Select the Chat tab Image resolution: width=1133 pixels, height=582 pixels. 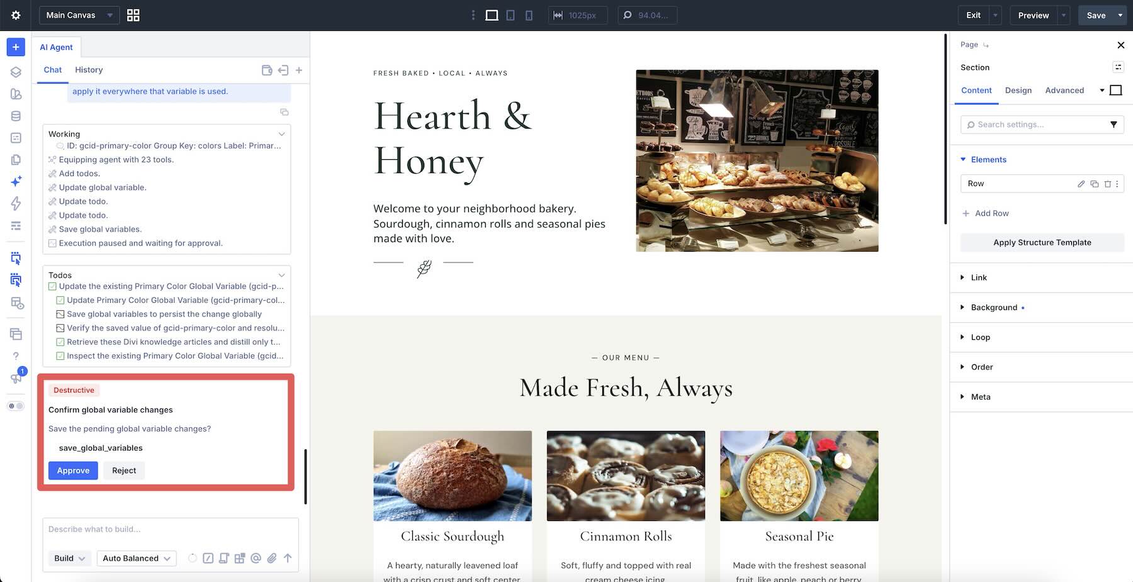[x=53, y=70]
